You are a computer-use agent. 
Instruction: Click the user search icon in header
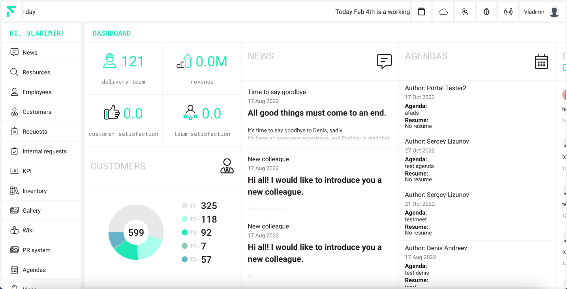point(465,12)
